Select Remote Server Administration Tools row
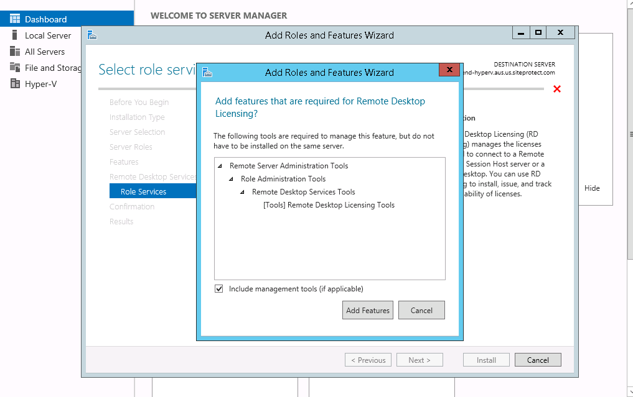The height and width of the screenshot is (397, 633). (x=289, y=166)
